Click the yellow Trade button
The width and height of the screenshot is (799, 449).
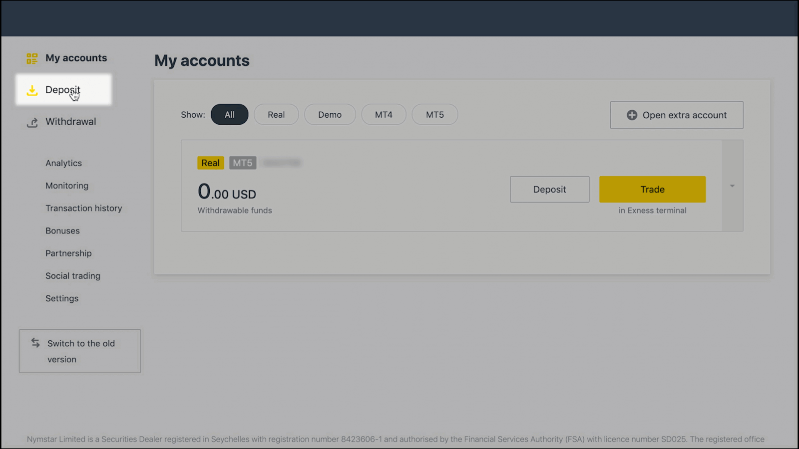pyautogui.click(x=652, y=190)
